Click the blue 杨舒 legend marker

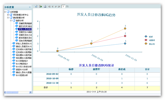click(x=146, y=36)
